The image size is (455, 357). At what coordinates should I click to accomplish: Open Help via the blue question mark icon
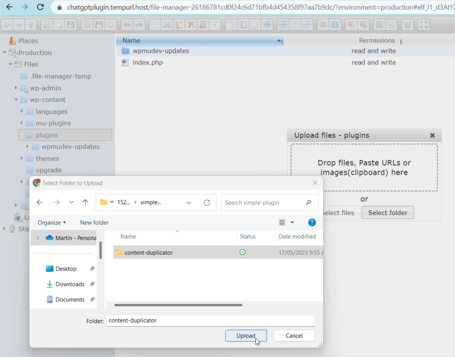pyautogui.click(x=312, y=222)
